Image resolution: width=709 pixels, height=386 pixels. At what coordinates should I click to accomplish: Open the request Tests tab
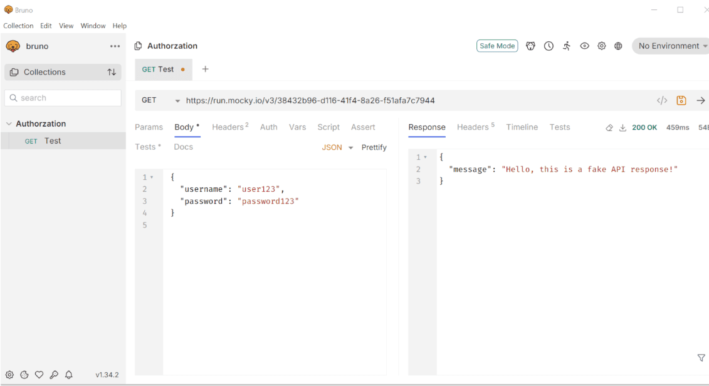tap(147, 147)
